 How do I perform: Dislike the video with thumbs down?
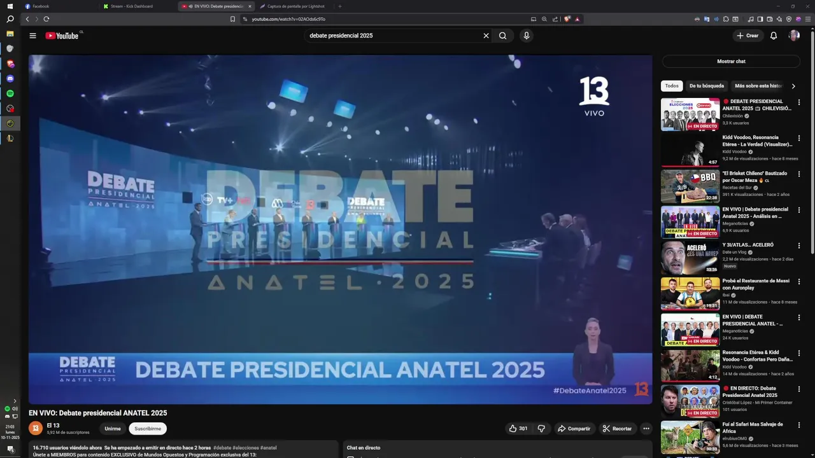point(541,429)
